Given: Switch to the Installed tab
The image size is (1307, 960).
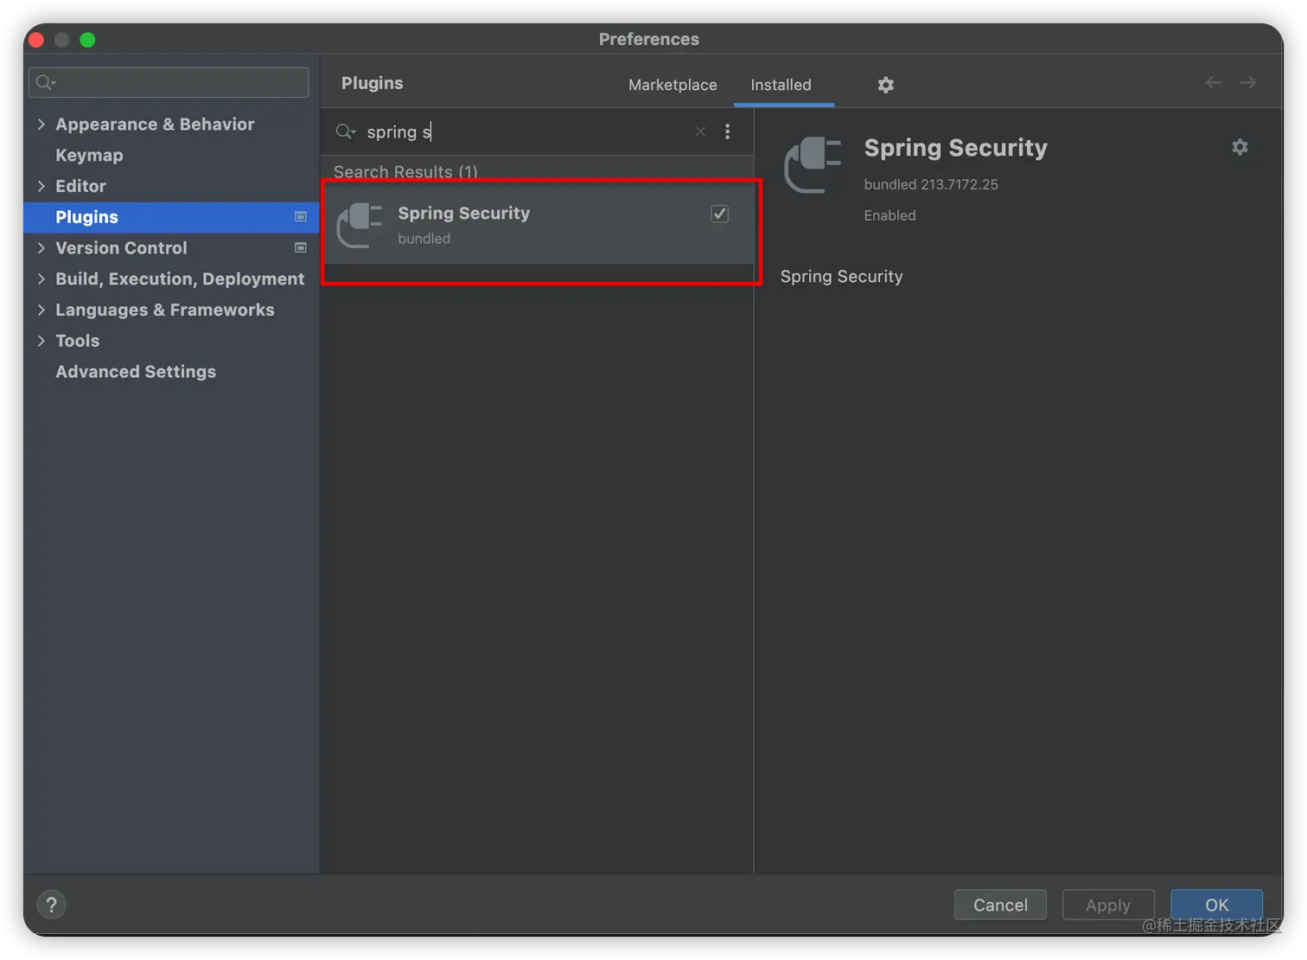Looking at the screenshot, I should pos(781,85).
